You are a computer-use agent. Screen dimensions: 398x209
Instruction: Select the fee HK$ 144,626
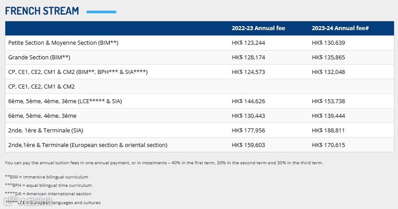pyautogui.click(x=248, y=101)
